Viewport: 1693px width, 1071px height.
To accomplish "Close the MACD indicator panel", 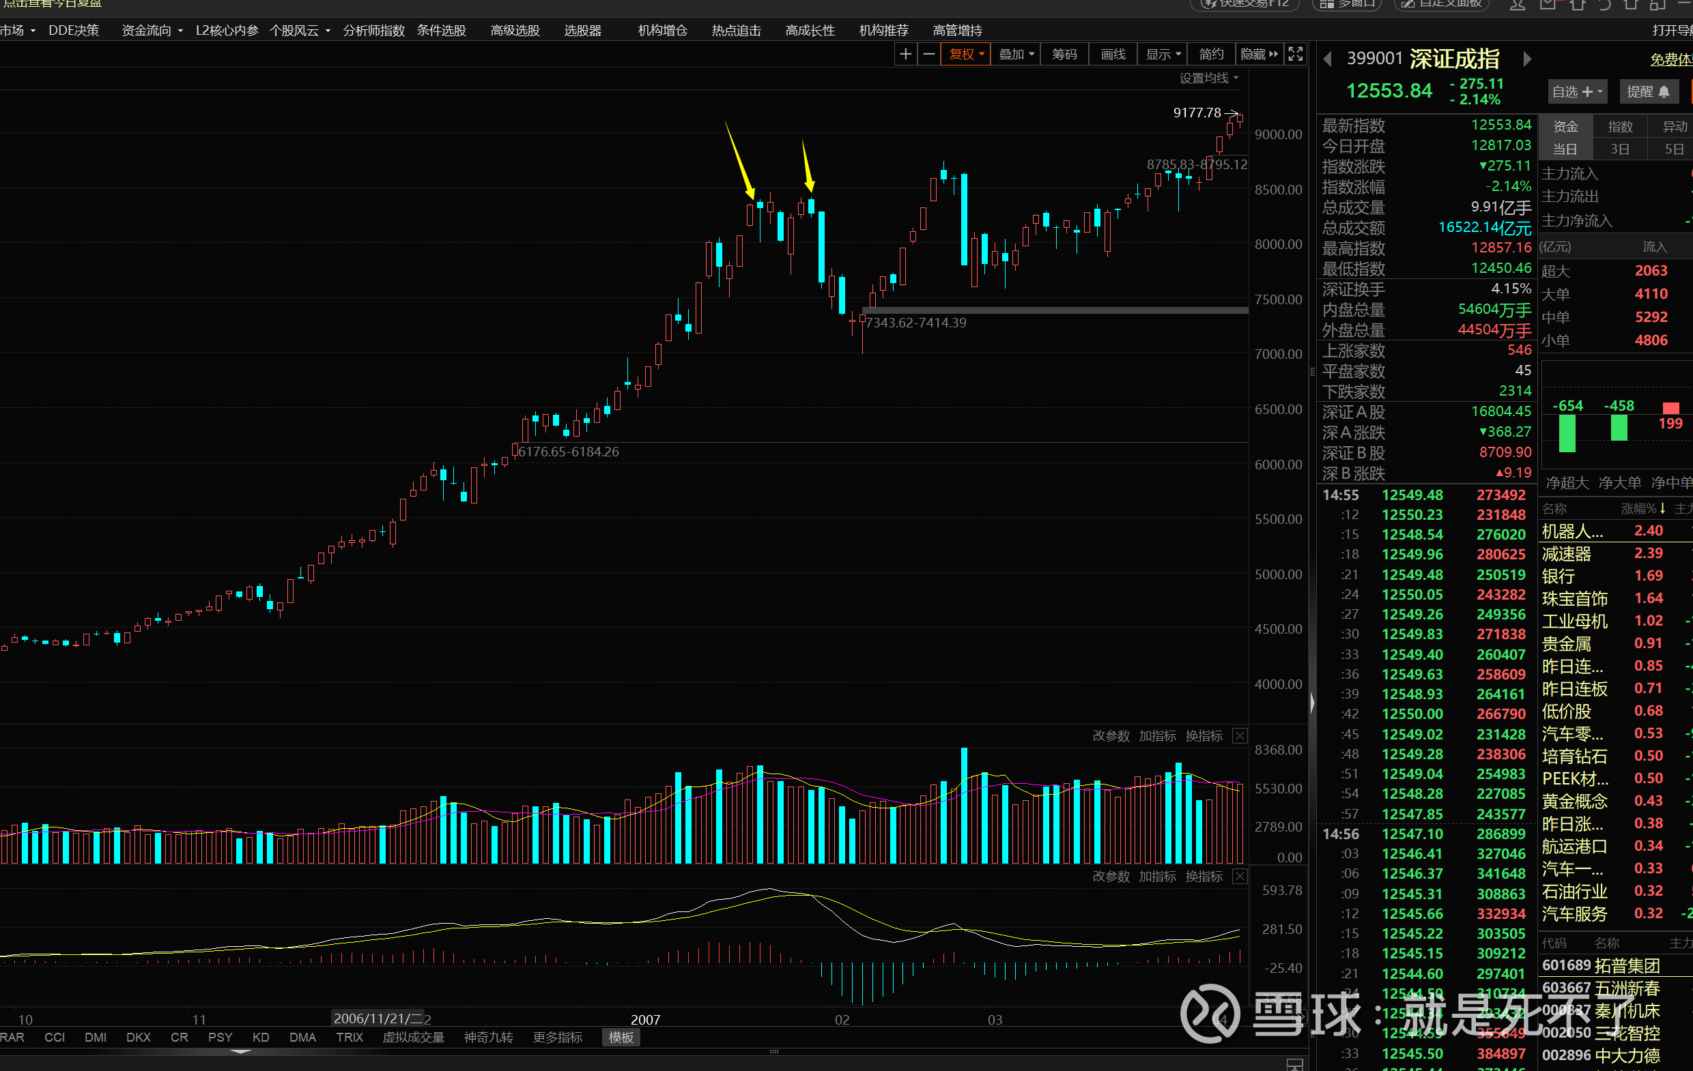I will pos(1240,877).
